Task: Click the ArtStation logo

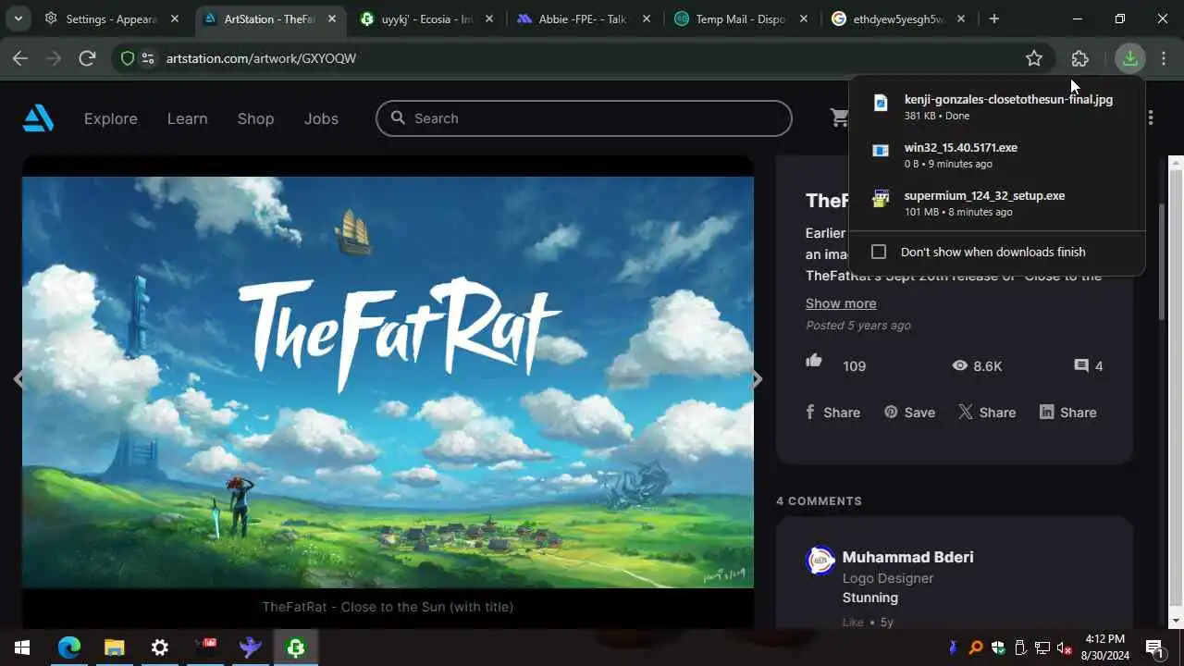Action: [x=39, y=118]
